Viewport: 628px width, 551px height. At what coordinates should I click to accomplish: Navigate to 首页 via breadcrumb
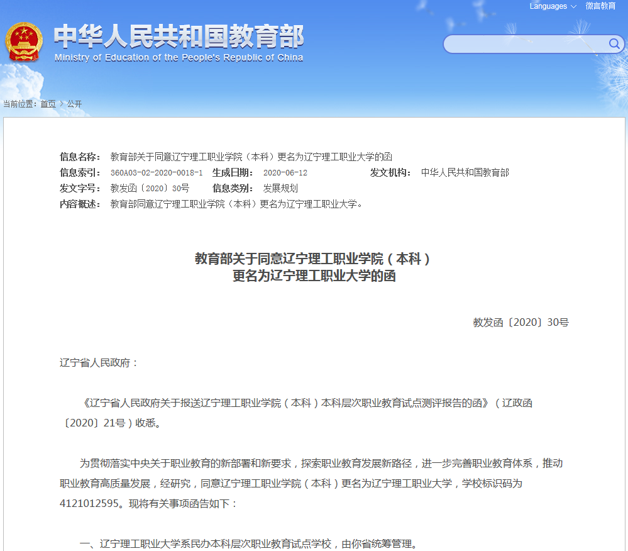click(48, 103)
